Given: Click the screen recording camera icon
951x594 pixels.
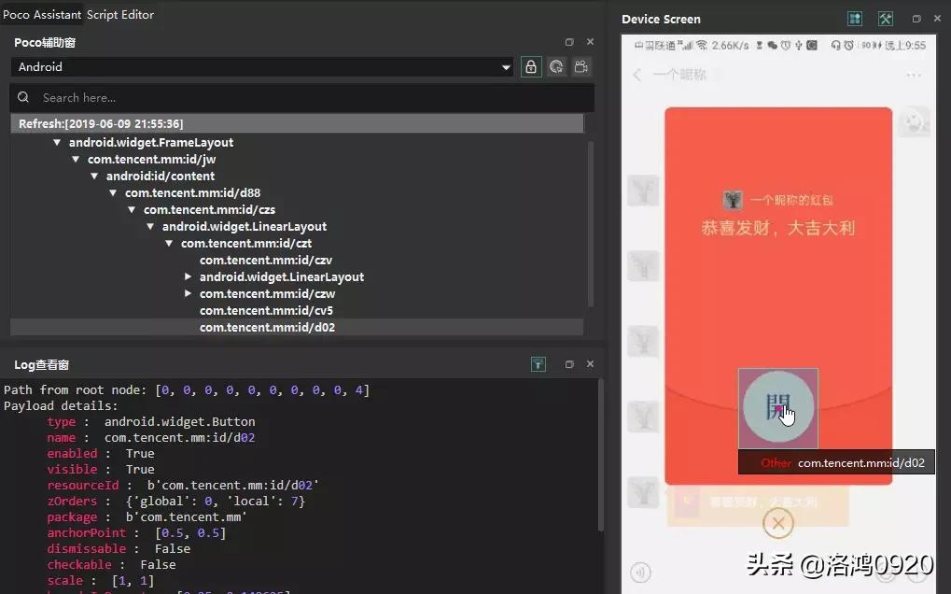Looking at the screenshot, I should coord(580,66).
